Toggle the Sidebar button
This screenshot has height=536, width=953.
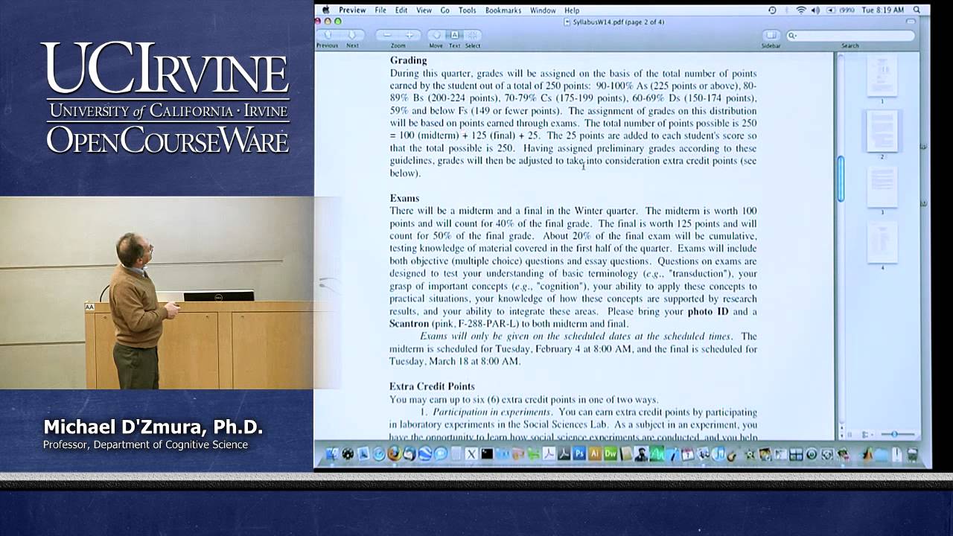click(771, 35)
